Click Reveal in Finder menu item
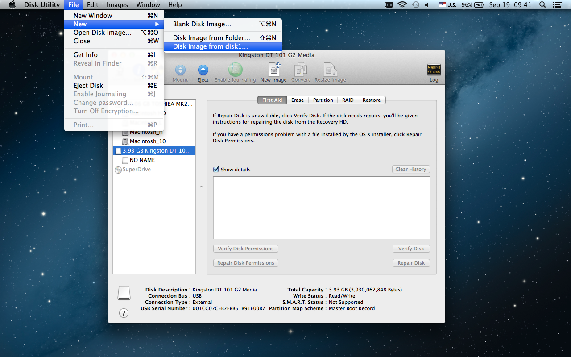 (x=114, y=63)
